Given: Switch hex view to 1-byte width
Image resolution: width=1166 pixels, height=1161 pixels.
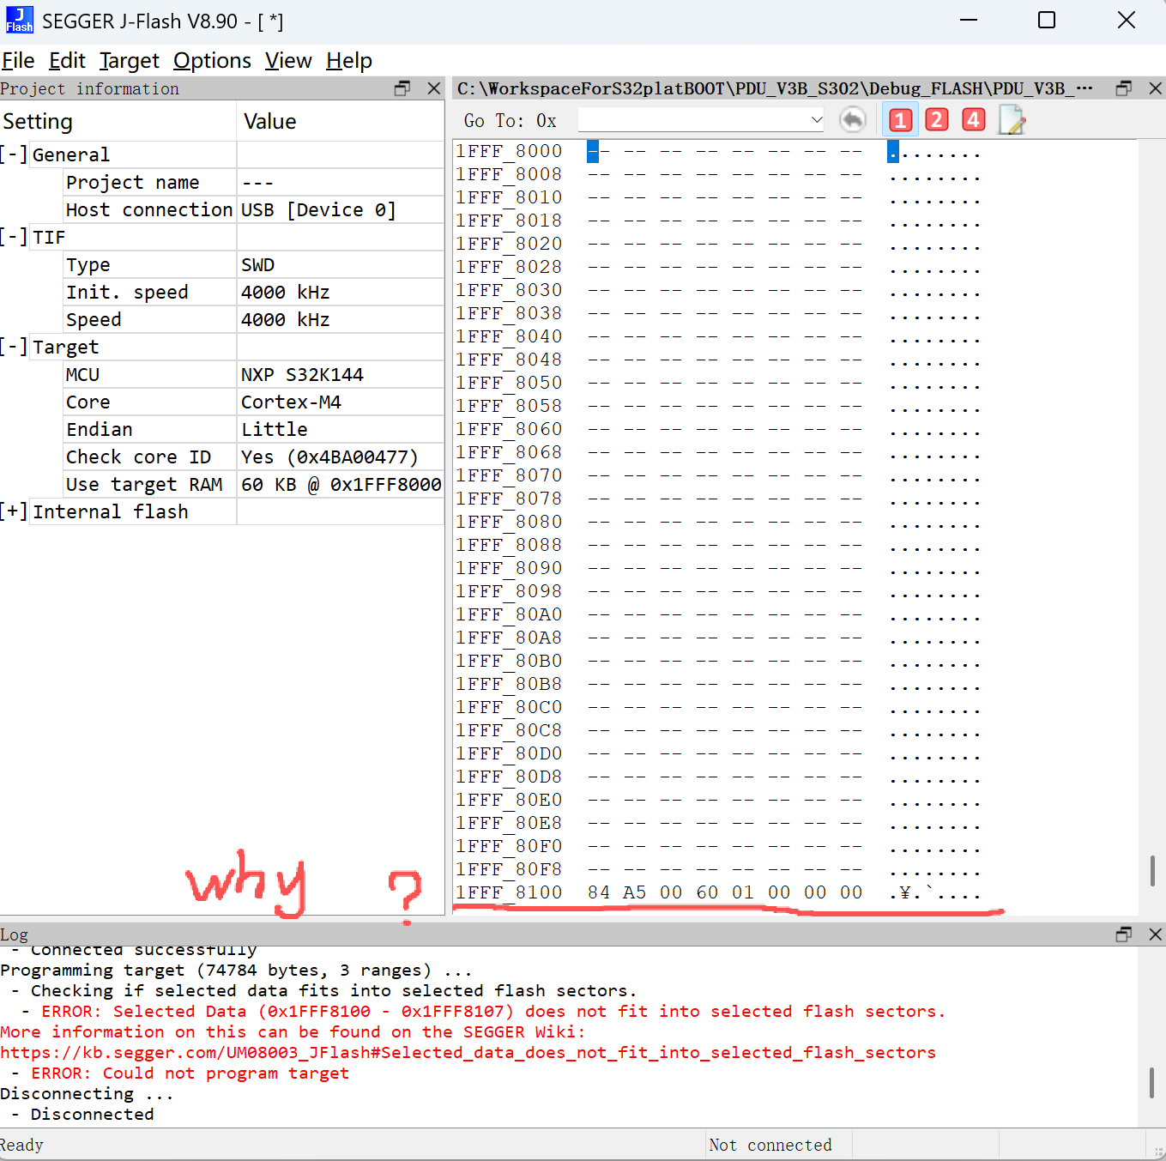Looking at the screenshot, I should (900, 120).
